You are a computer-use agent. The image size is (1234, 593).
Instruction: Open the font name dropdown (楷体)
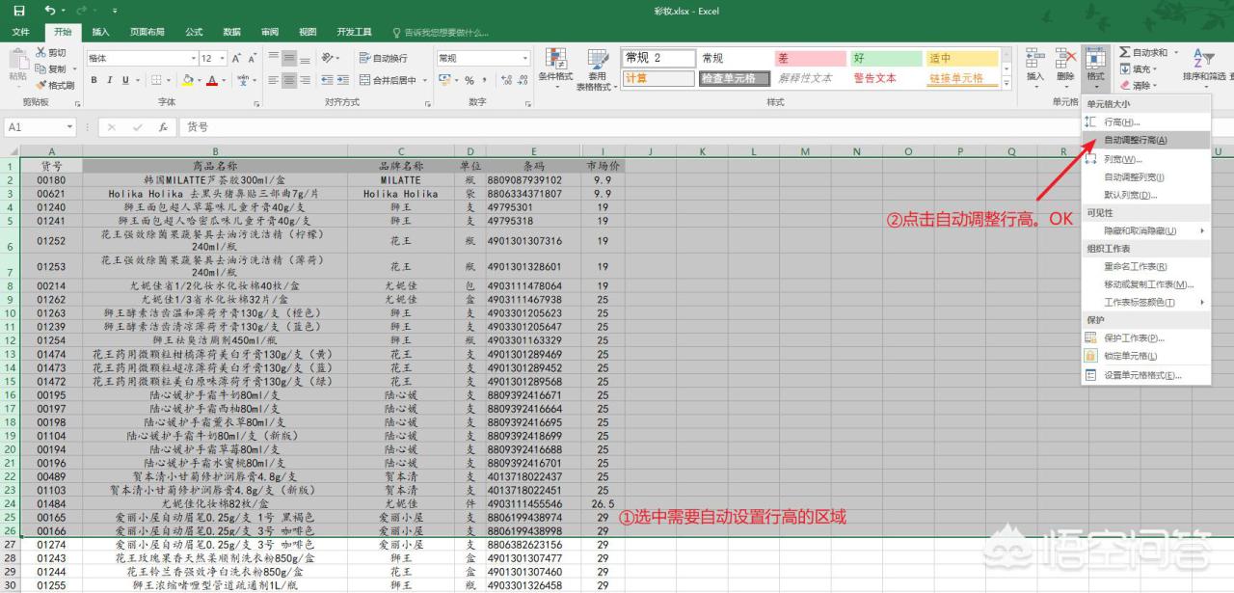tap(192, 58)
